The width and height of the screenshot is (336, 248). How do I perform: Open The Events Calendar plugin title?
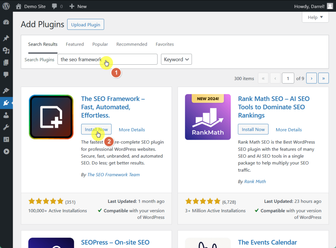[x=267, y=242]
